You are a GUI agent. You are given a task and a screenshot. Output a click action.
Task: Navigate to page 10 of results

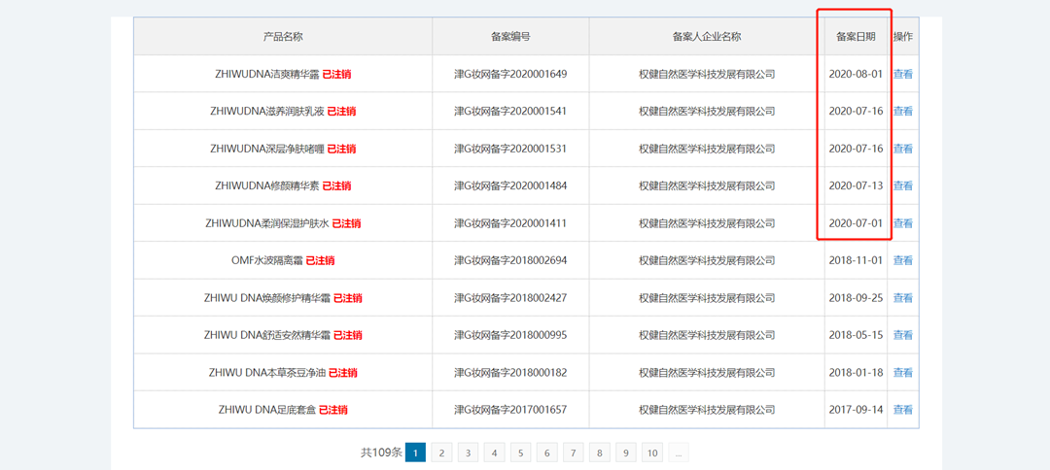(651, 453)
